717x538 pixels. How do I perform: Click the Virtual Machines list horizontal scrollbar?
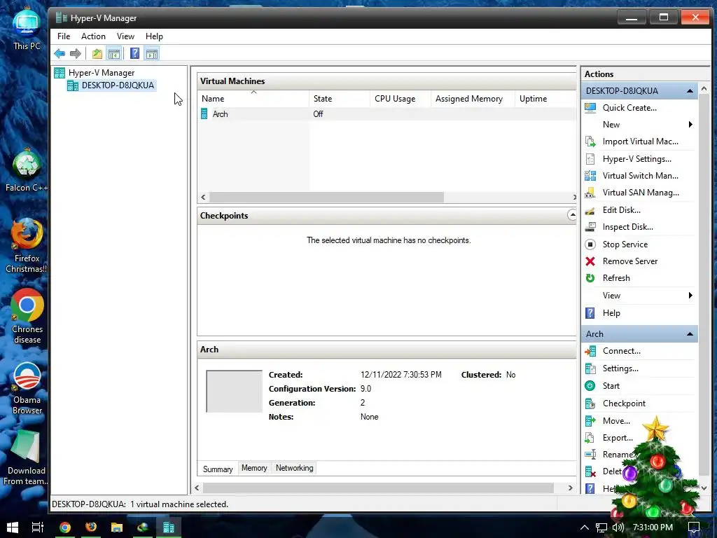point(326,197)
